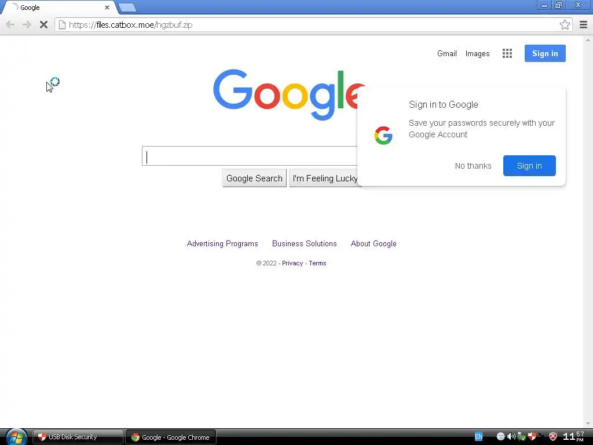
Task: Restore down the Chrome window
Action: click(558, 5)
